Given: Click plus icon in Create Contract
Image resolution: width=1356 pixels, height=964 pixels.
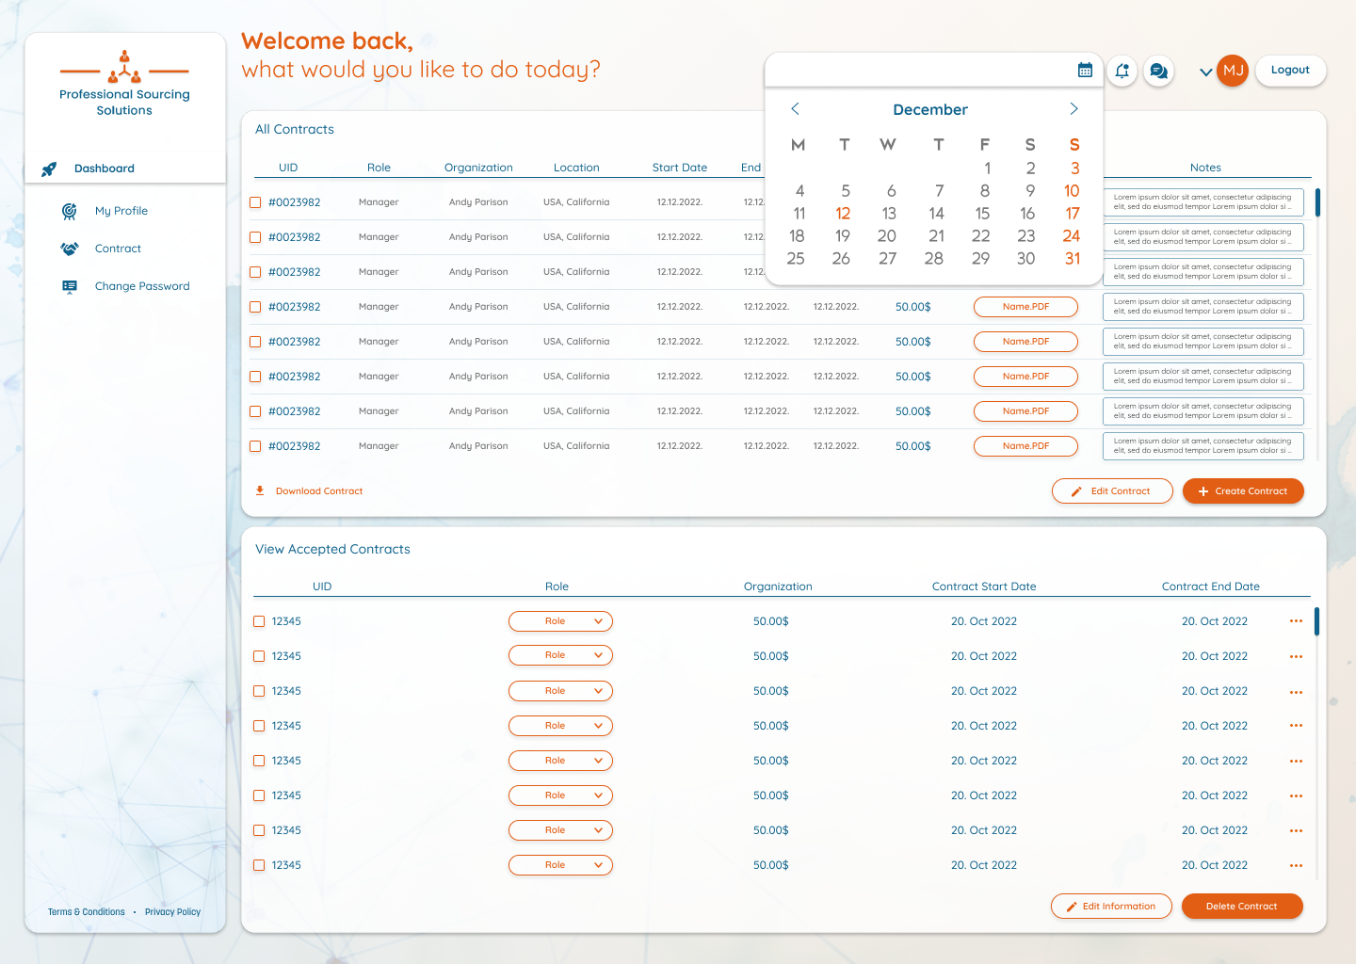Looking at the screenshot, I should (x=1203, y=491).
